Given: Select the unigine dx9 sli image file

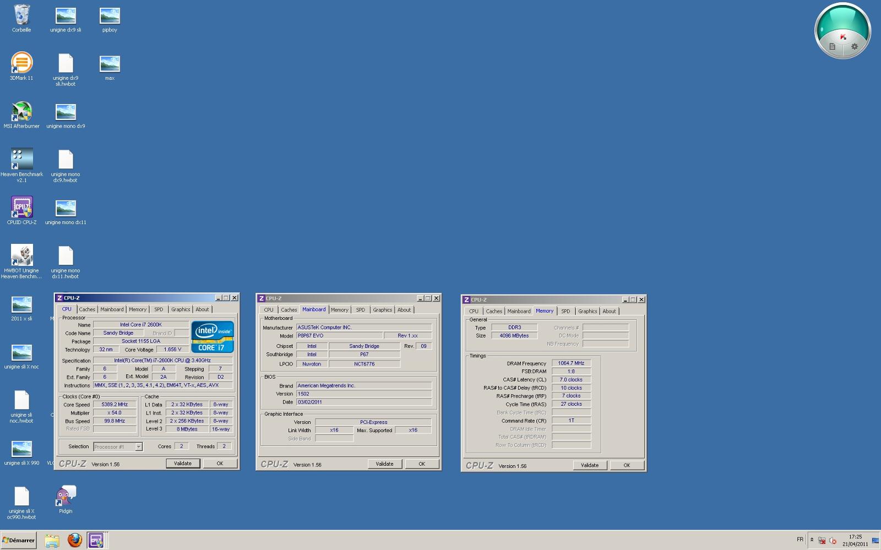Looking at the screenshot, I should 66,18.
